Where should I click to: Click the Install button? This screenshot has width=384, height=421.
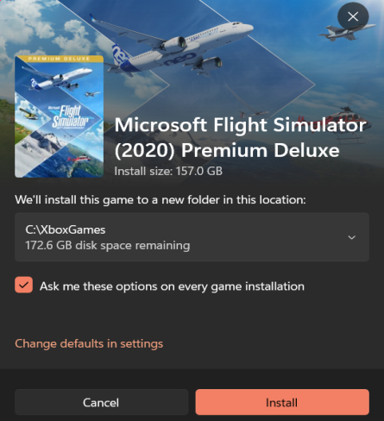pyautogui.click(x=282, y=402)
